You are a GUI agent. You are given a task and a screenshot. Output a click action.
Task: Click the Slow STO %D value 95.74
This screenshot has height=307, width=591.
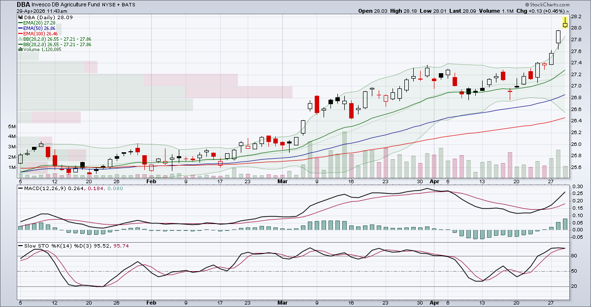pyautogui.click(x=121, y=245)
